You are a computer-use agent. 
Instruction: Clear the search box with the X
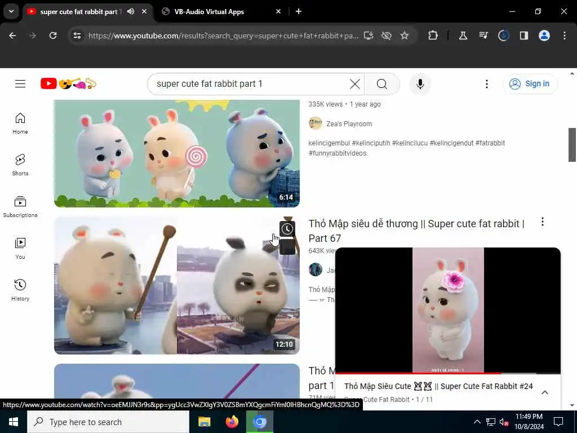[x=355, y=84]
